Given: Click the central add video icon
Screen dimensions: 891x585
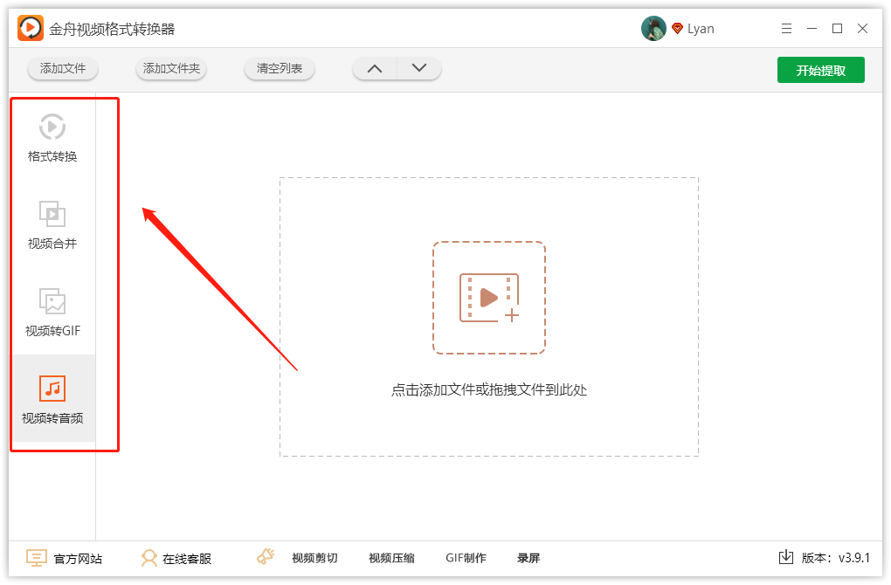Looking at the screenshot, I should point(489,297).
